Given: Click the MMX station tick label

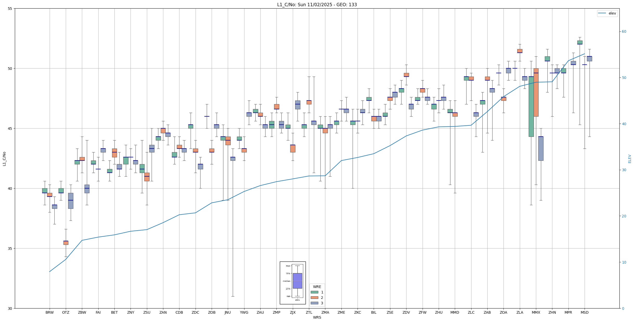Looking at the screenshot, I should pyautogui.click(x=536, y=312).
